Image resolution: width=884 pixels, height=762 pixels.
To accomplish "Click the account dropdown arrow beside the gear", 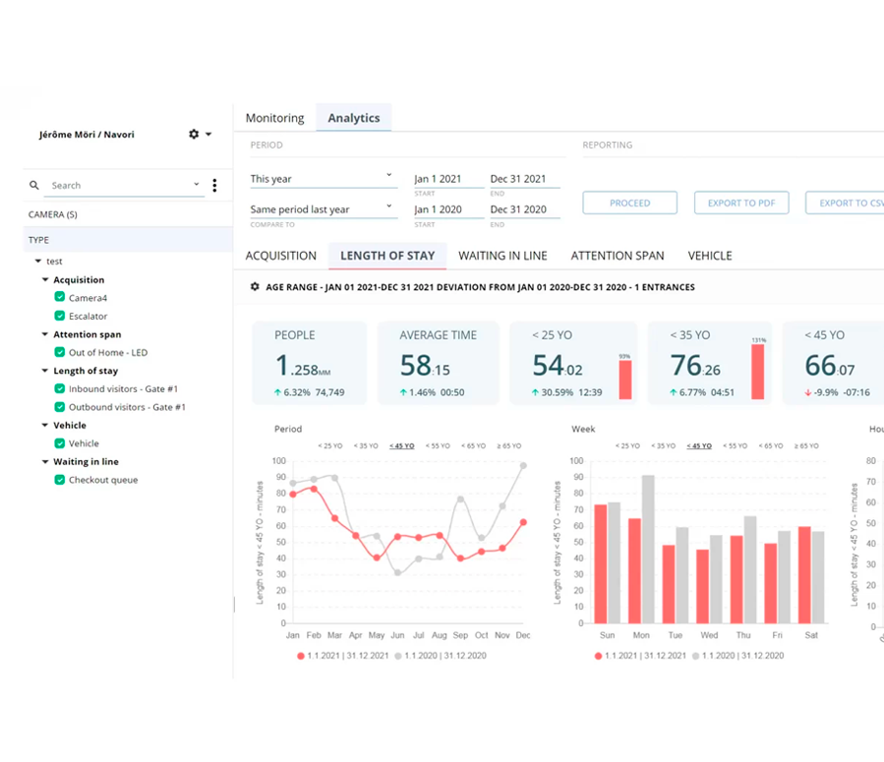I will tap(208, 134).
